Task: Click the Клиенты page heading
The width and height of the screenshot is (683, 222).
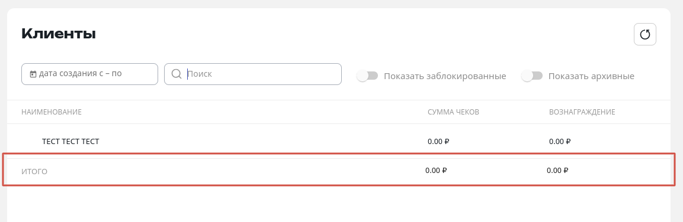Action: [x=59, y=34]
